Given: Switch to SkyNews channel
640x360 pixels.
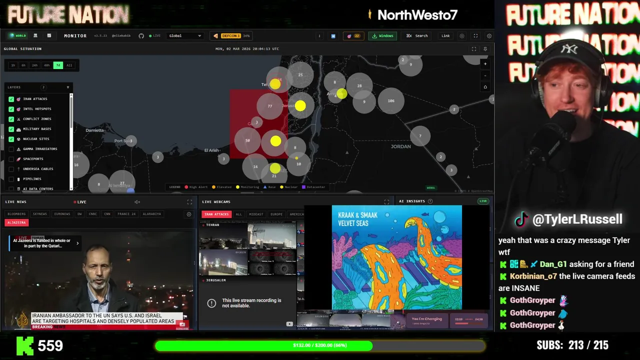Looking at the screenshot, I should tap(40, 214).
